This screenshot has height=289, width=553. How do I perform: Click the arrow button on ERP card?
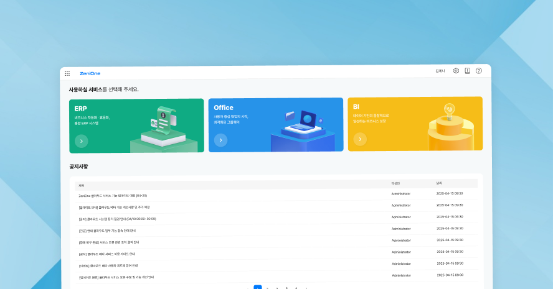[x=82, y=141]
